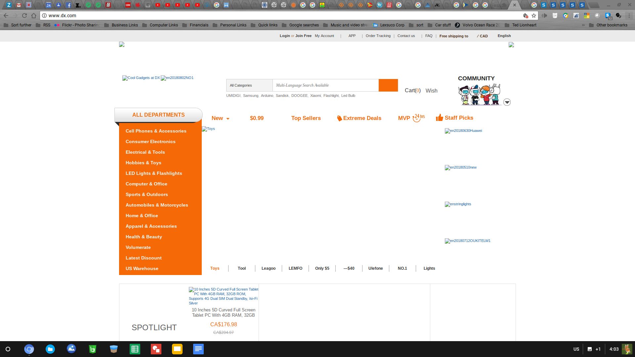Open the Files app in the shelf
635x357 pixels.
[x=50, y=349]
